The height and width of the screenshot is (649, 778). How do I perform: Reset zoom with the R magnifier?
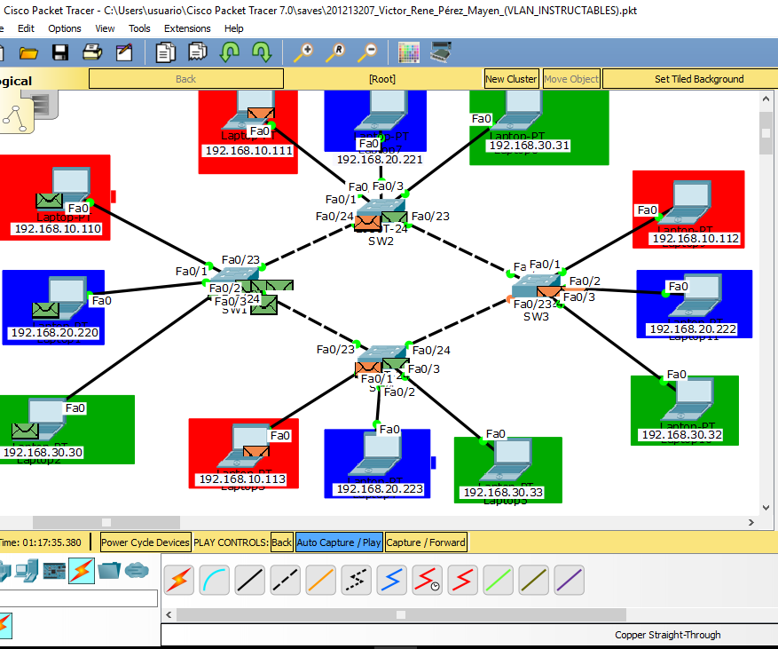pos(335,52)
